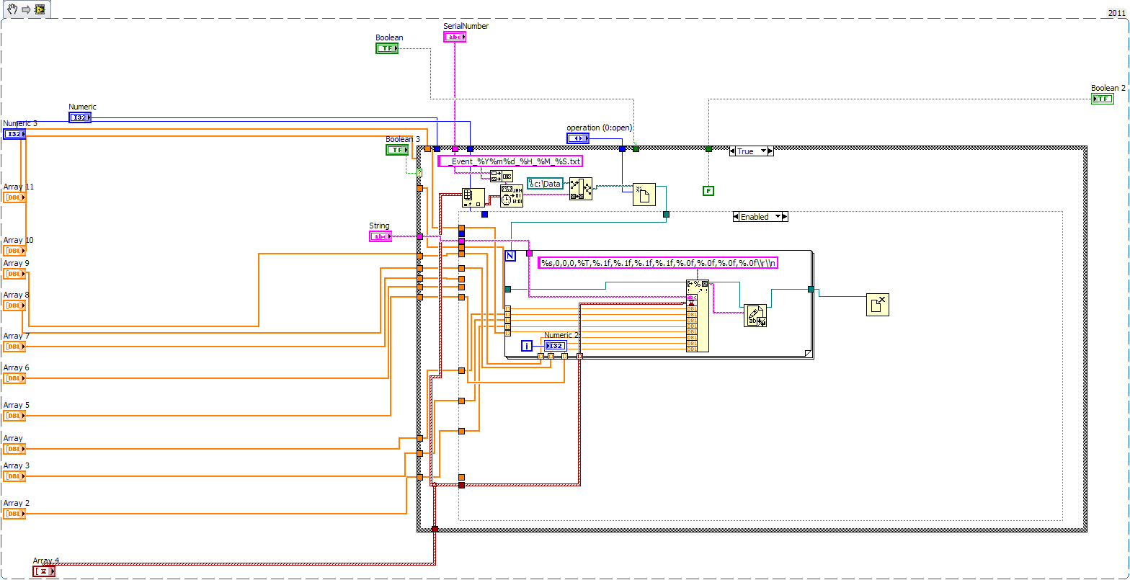Select the Array 4 timestamp terminal
This screenshot has height=580, width=1130.
(44, 571)
